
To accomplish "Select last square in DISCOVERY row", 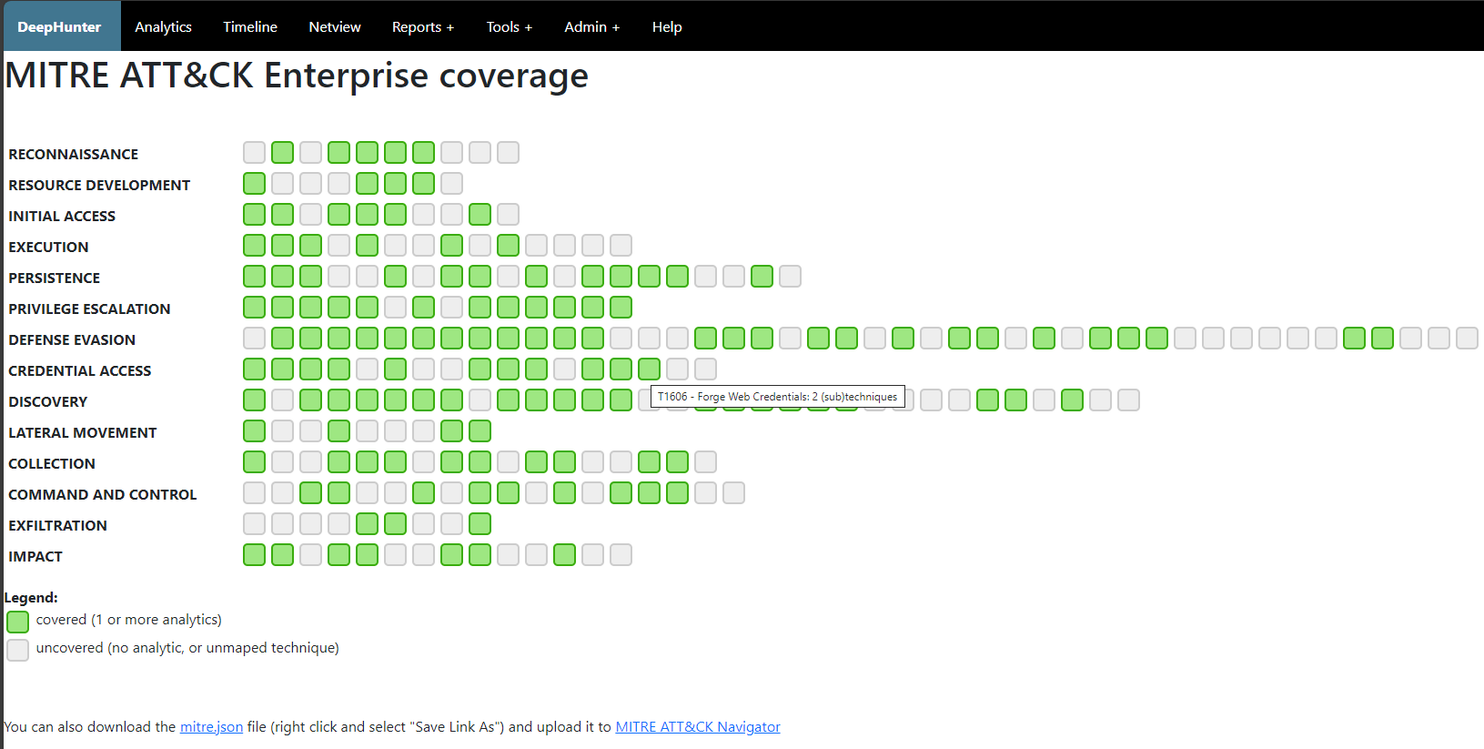I will tap(1129, 400).
